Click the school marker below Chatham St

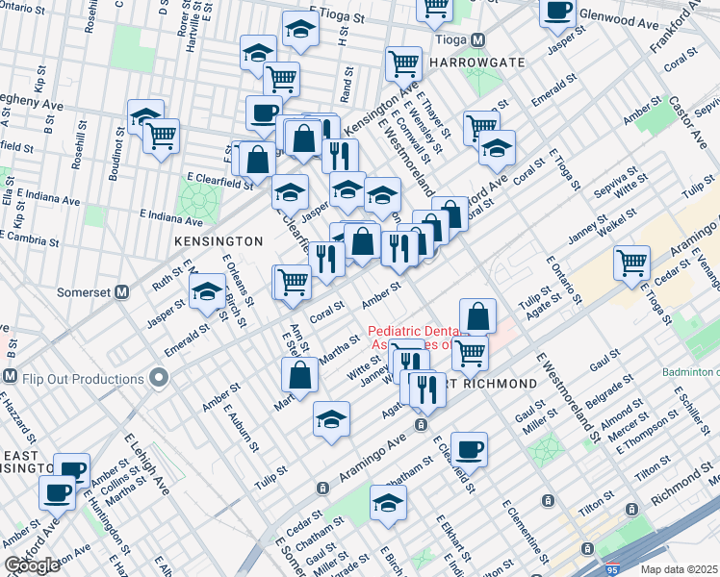[x=389, y=503]
